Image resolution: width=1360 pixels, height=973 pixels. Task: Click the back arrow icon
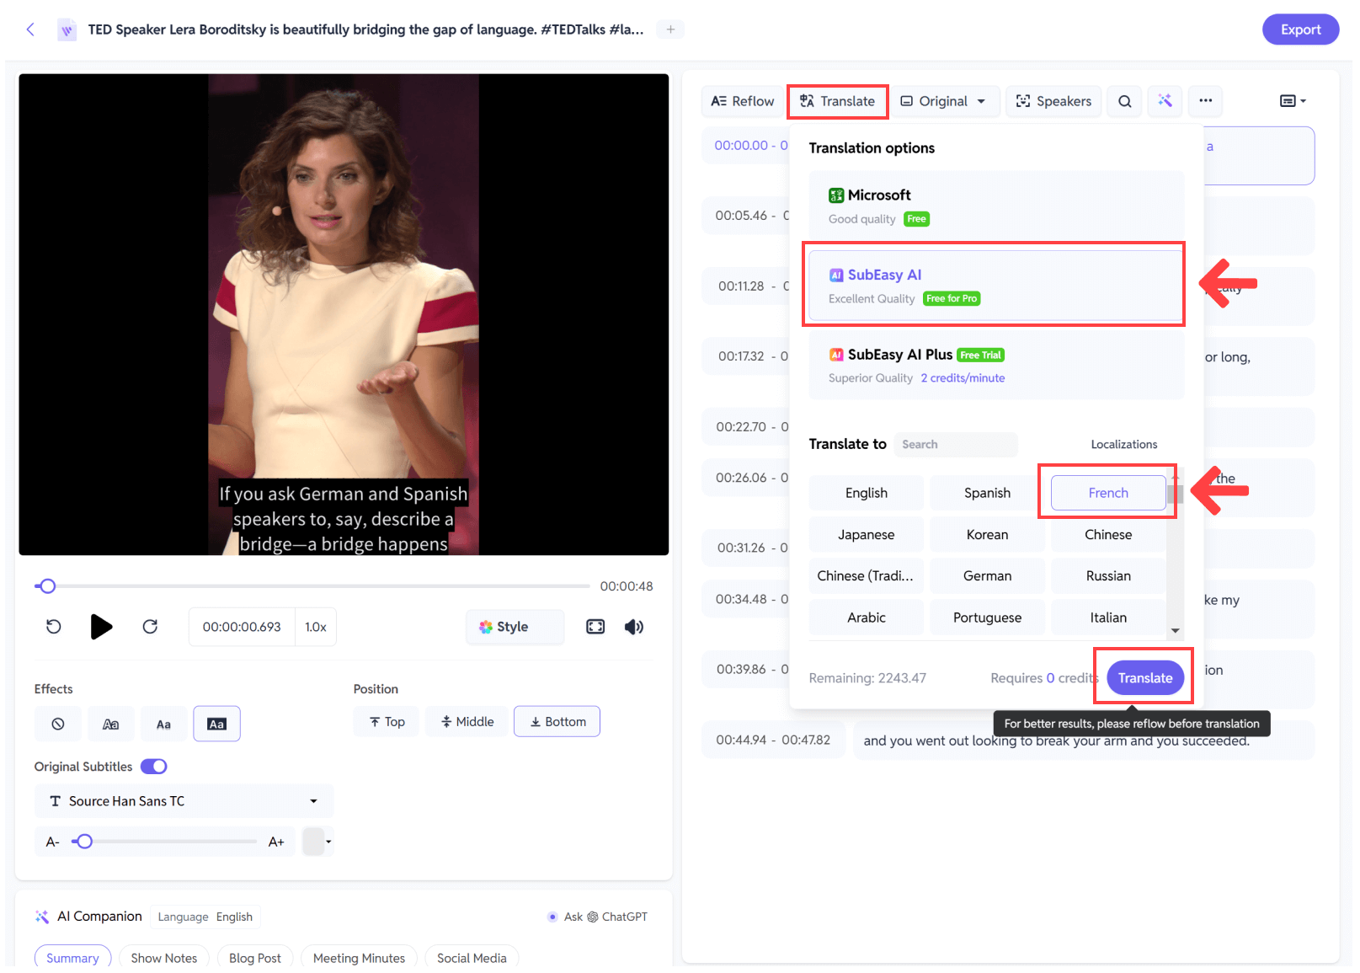point(30,29)
